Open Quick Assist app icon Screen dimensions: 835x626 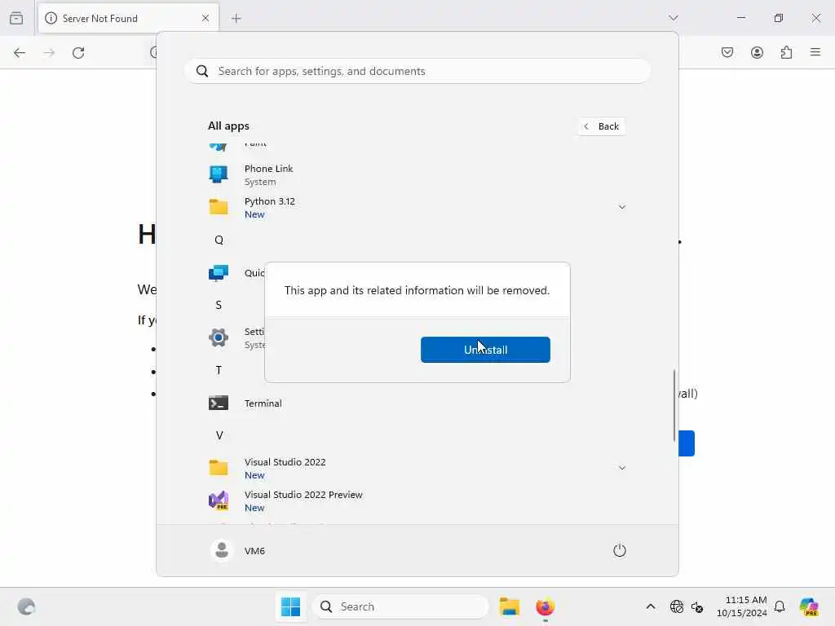[x=219, y=272]
